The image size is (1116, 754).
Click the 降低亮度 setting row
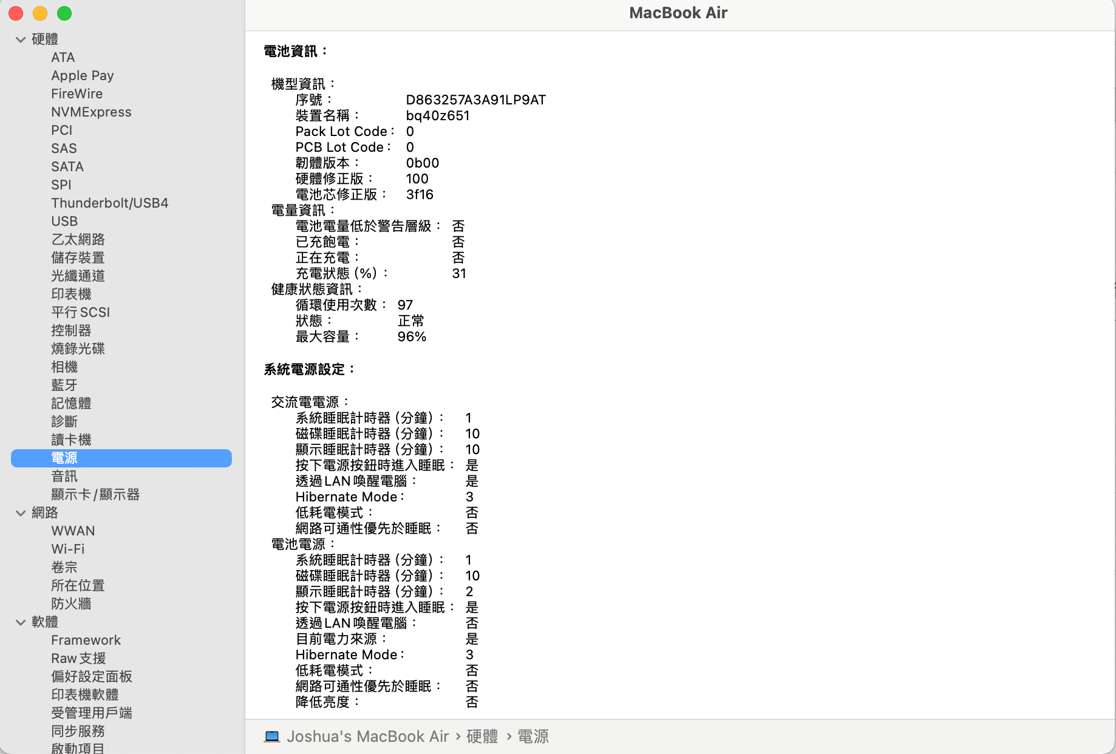387,702
